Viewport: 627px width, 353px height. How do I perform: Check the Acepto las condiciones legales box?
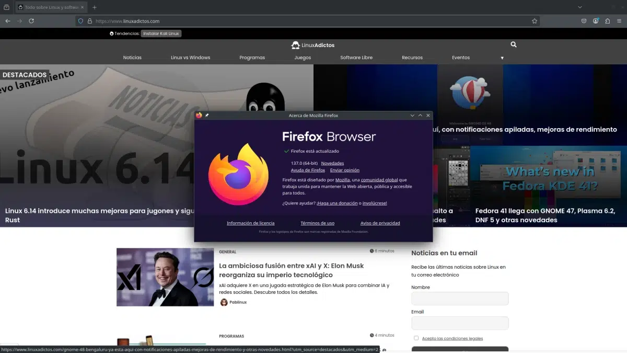[415, 338]
